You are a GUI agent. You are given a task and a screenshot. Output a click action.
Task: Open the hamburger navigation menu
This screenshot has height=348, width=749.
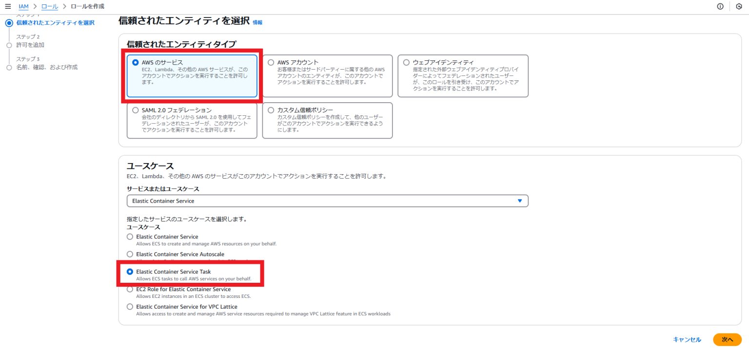[7, 7]
